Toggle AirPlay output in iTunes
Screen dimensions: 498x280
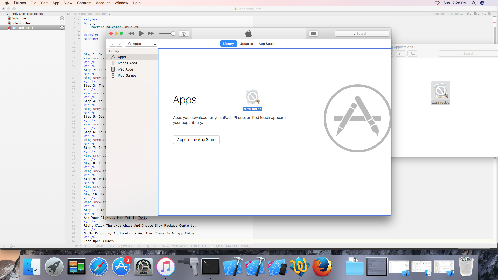pyautogui.click(x=184, y=33)
